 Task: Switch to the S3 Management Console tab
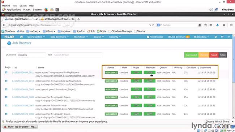point(57,19)
